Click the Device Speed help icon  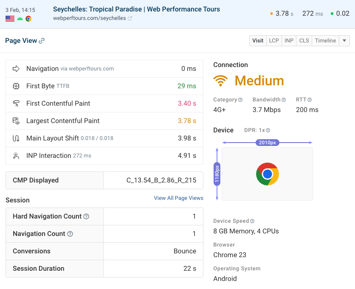click(x=252, y=221)
